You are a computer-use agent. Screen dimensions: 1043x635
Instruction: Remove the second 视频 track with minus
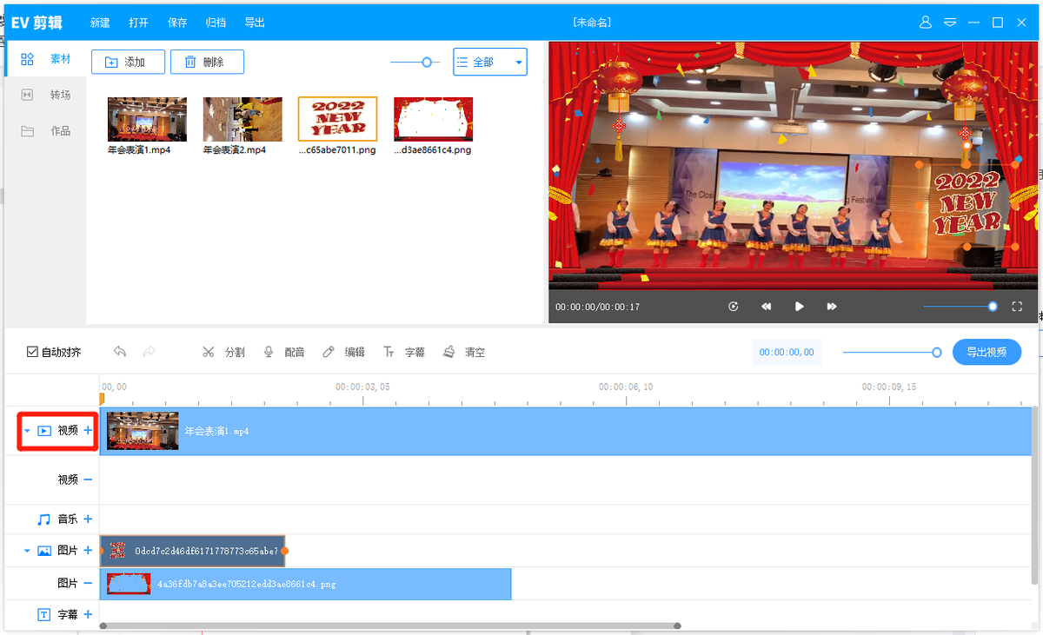point(88,480)
